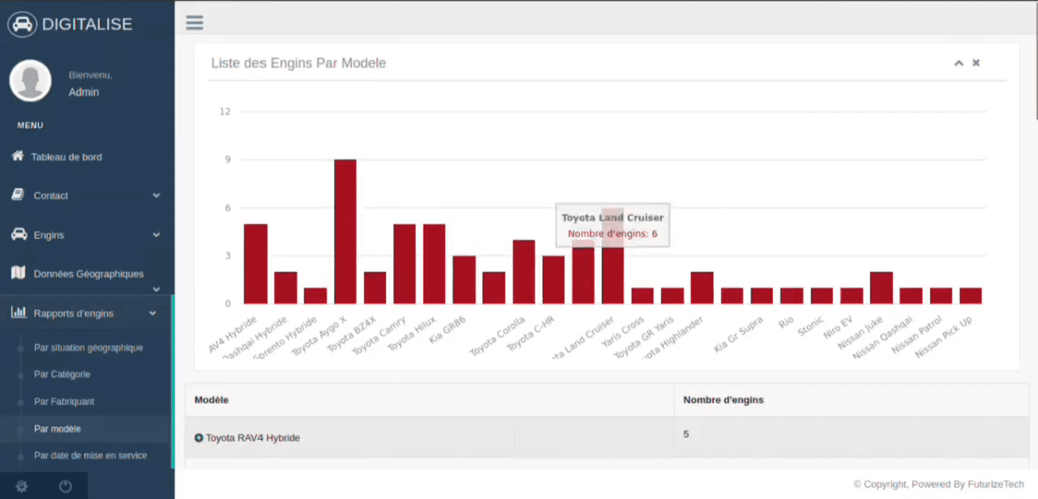The image size is (1038, 499).
Task: Select the Par Catégorie report item
Action: coord(62,374)
